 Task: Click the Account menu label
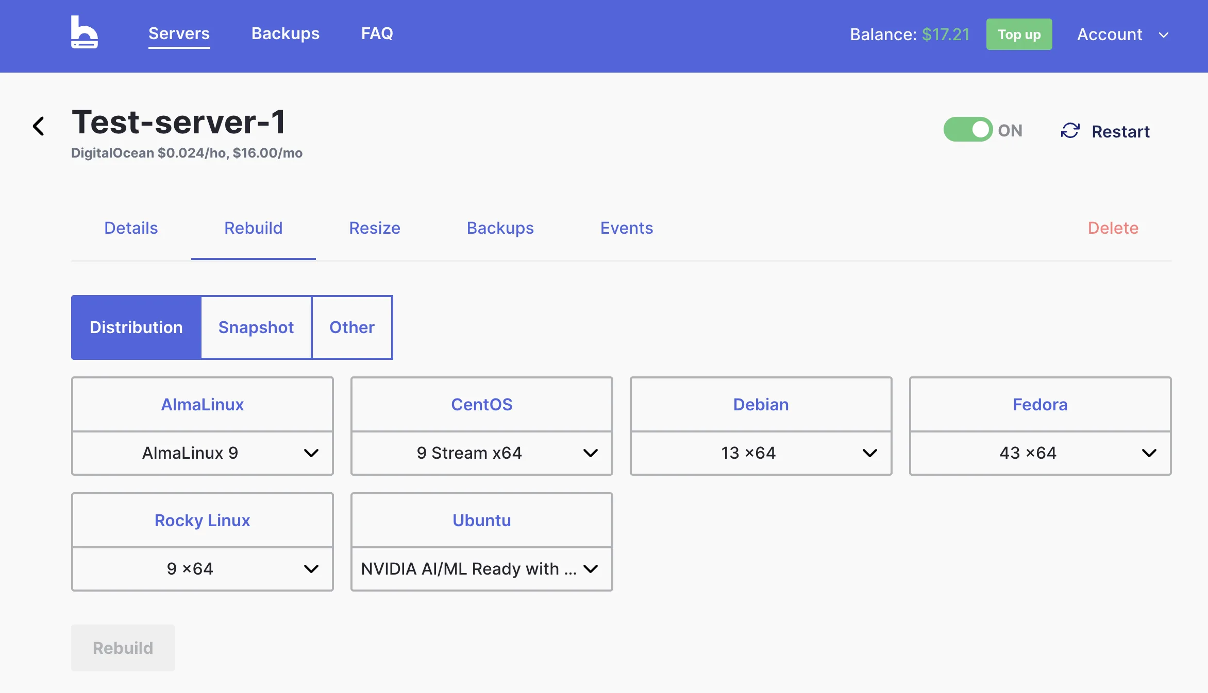(1110, 34)
